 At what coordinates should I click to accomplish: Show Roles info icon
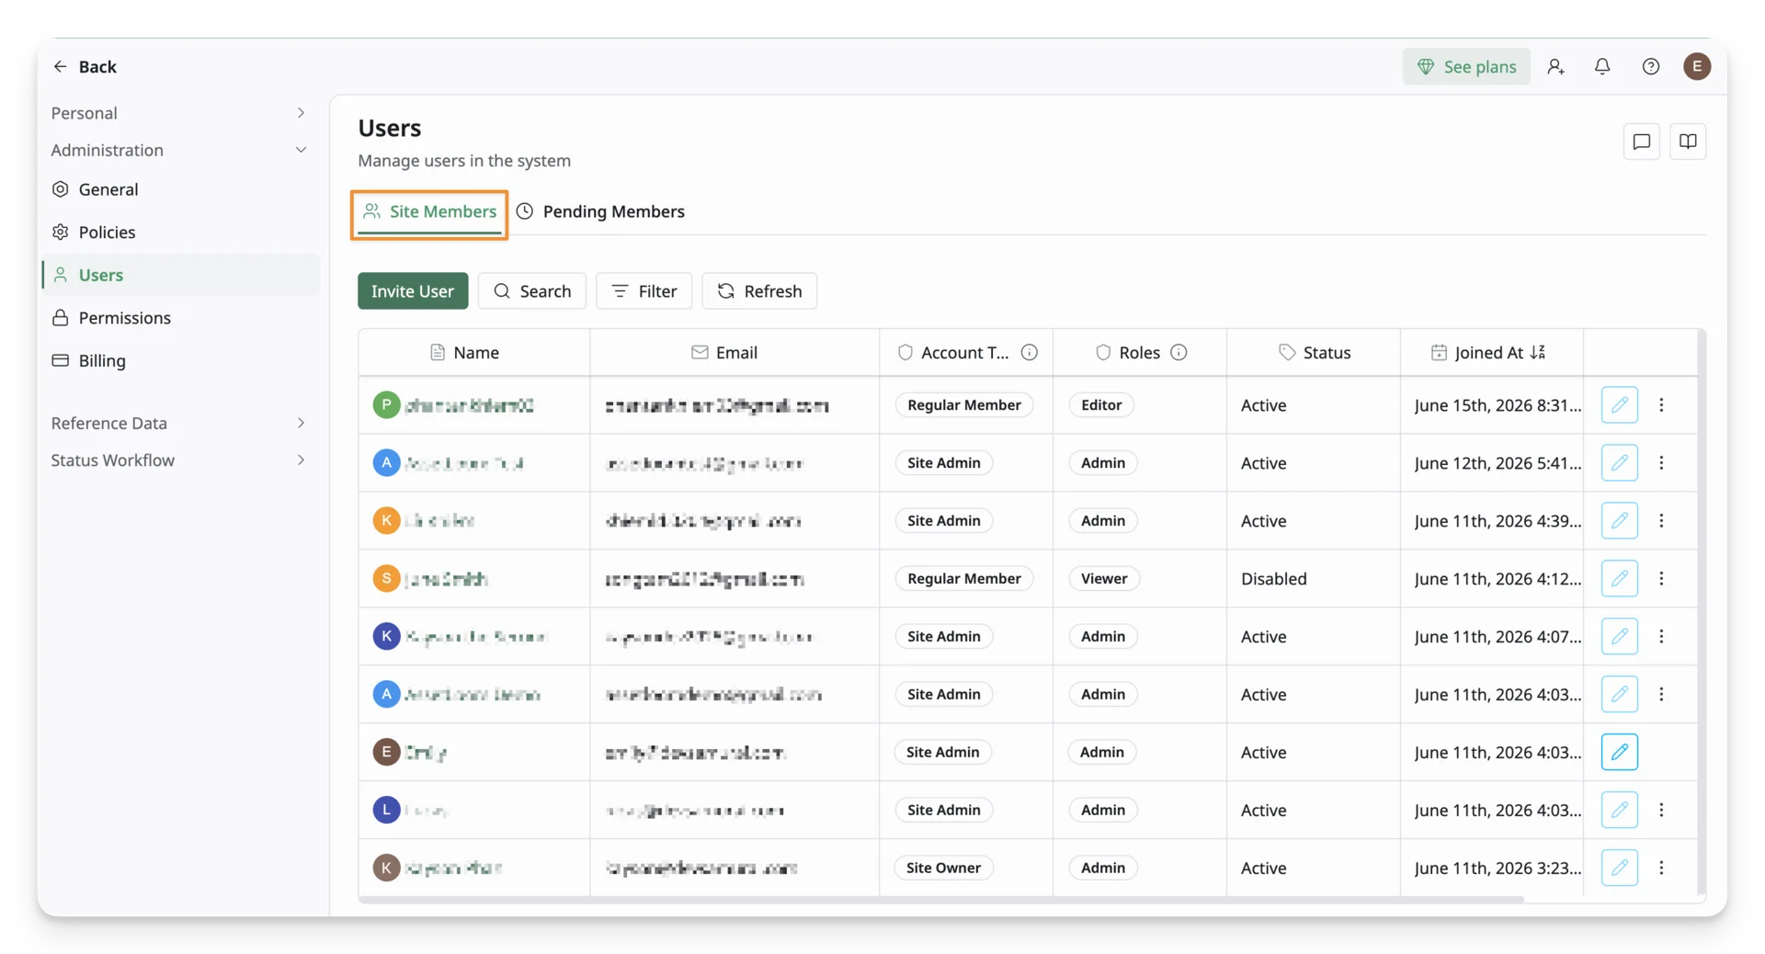pos(1179,352)
